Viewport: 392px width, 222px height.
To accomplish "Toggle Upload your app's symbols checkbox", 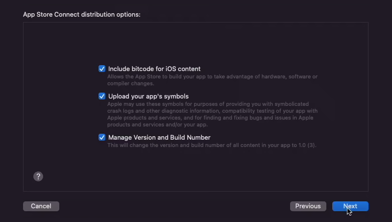I will [102, 96].
